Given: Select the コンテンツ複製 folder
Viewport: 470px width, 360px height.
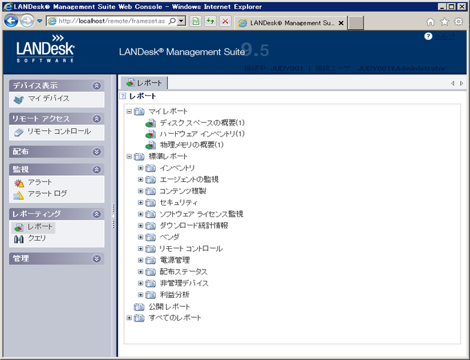Looking at the screenshot, I should coord(183,191).
